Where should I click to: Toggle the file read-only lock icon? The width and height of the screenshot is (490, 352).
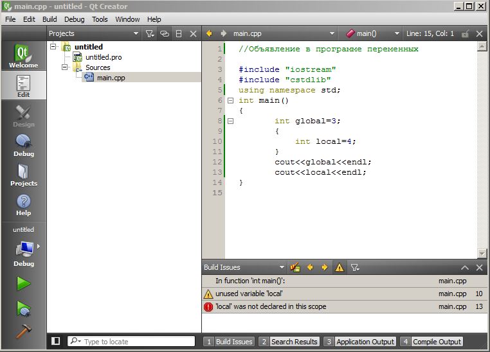(466, 33)
